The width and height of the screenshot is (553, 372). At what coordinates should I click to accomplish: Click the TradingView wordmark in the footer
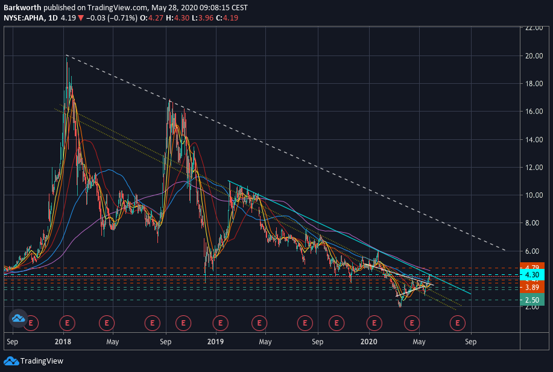click(x=42, y=361)
